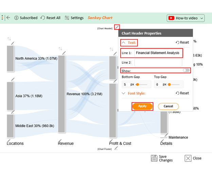Click the Sankey Chart title

[x=100, y=18]
